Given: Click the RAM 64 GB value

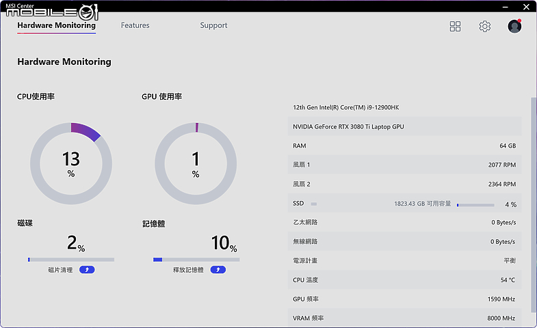Looking at the screenshot, I should [x=508, y=146].
